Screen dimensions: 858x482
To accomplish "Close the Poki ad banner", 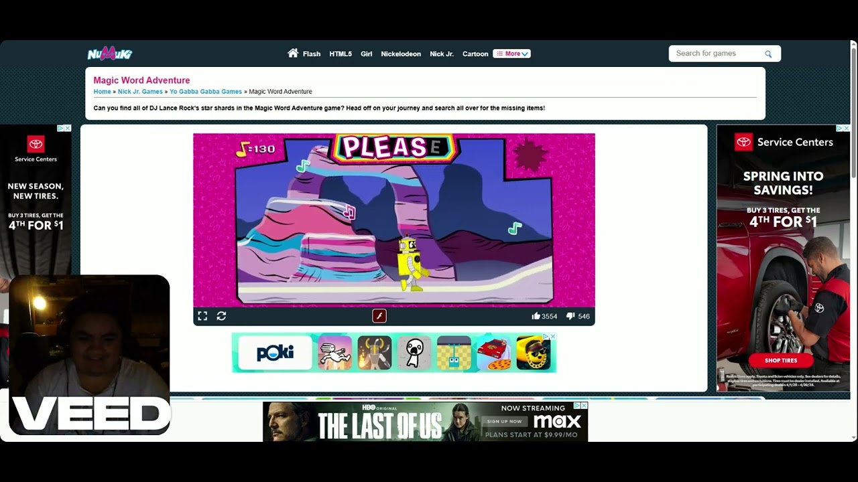I will (x=553, y=337).
